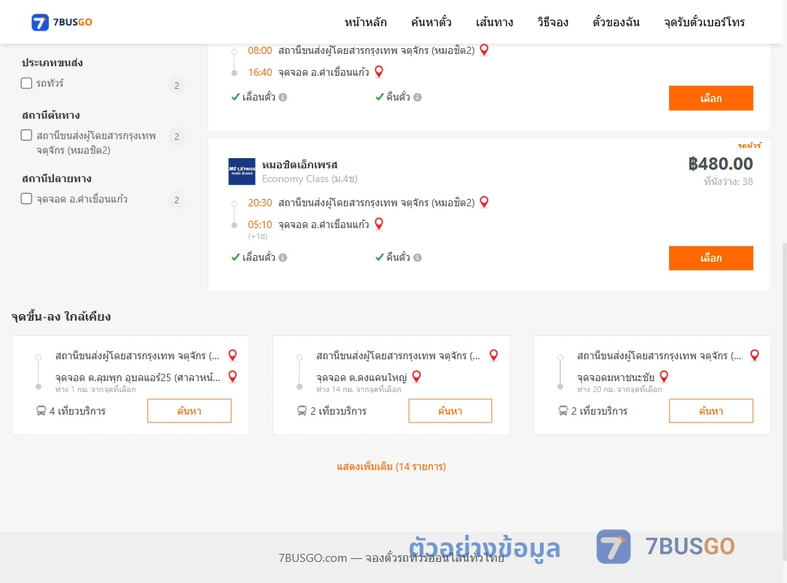787x583 pixels.
Task: Open destination pin for จุดจอด ต.ดงแคนใหญ่
Action: tap(416, 376)
